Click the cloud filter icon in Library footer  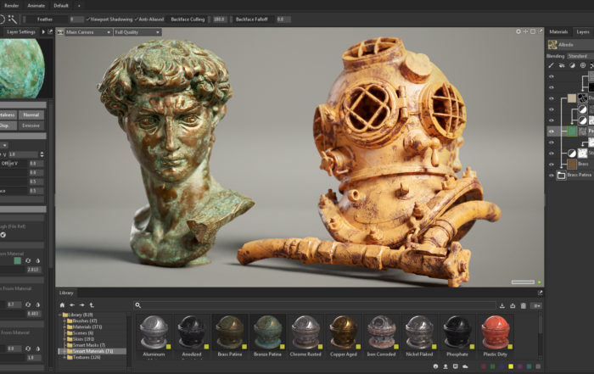(465, 366)
